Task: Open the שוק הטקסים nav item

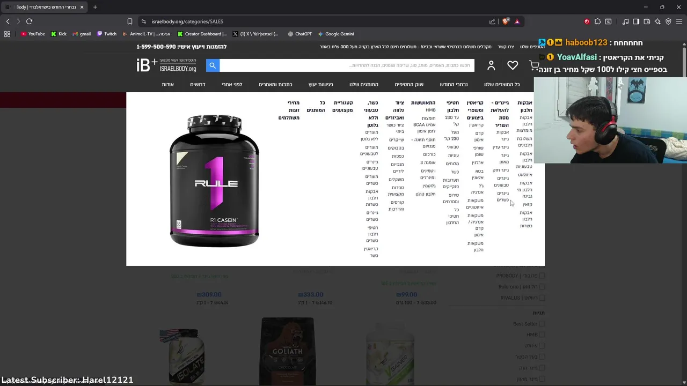Action: tap(409, 85)
